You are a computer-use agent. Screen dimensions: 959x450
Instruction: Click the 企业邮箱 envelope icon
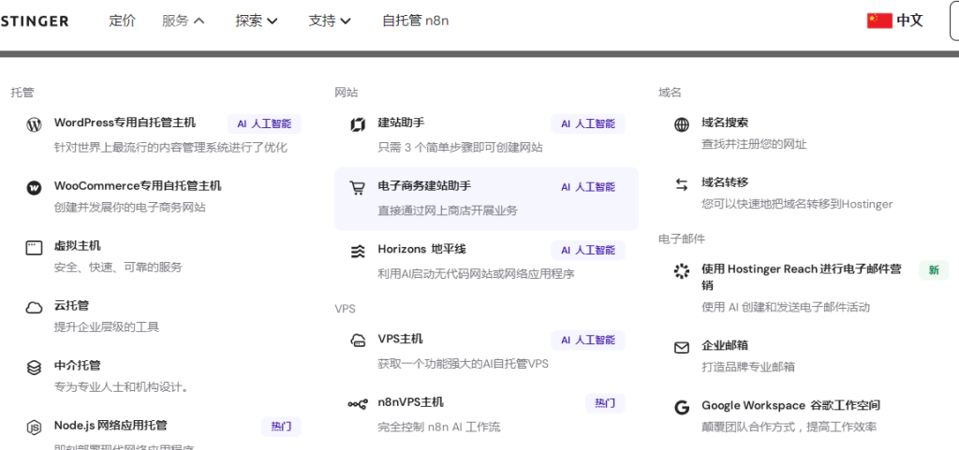click(x=682, y=347)
